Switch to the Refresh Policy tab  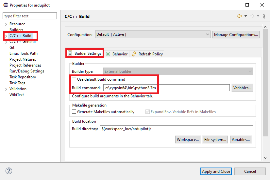[x=147, y=54]
